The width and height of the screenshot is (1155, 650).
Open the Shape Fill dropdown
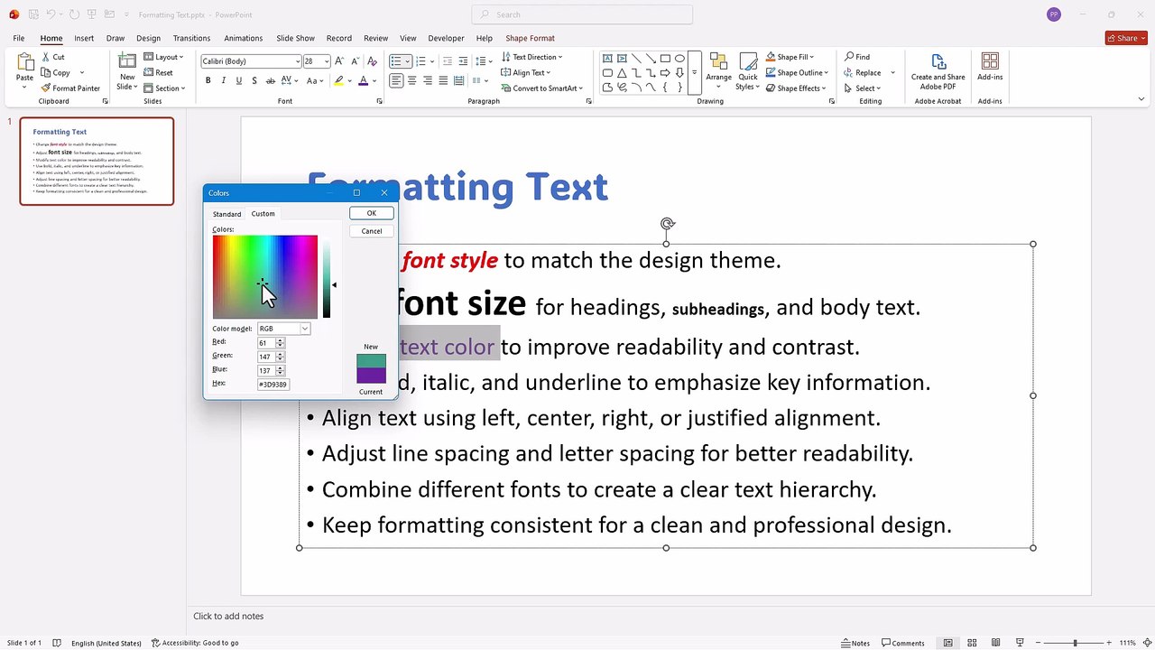(x=790, y=57)
